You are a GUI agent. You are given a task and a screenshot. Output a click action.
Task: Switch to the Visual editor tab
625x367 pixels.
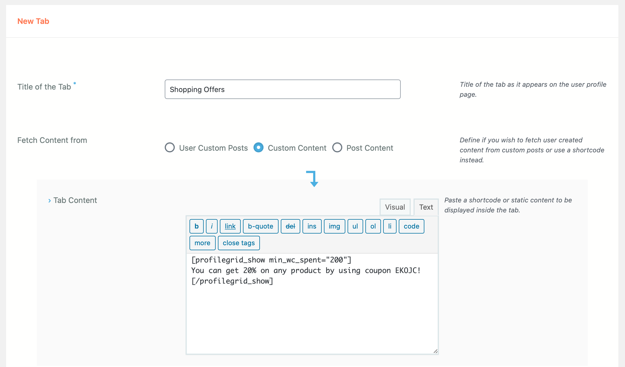pos(395,207)
